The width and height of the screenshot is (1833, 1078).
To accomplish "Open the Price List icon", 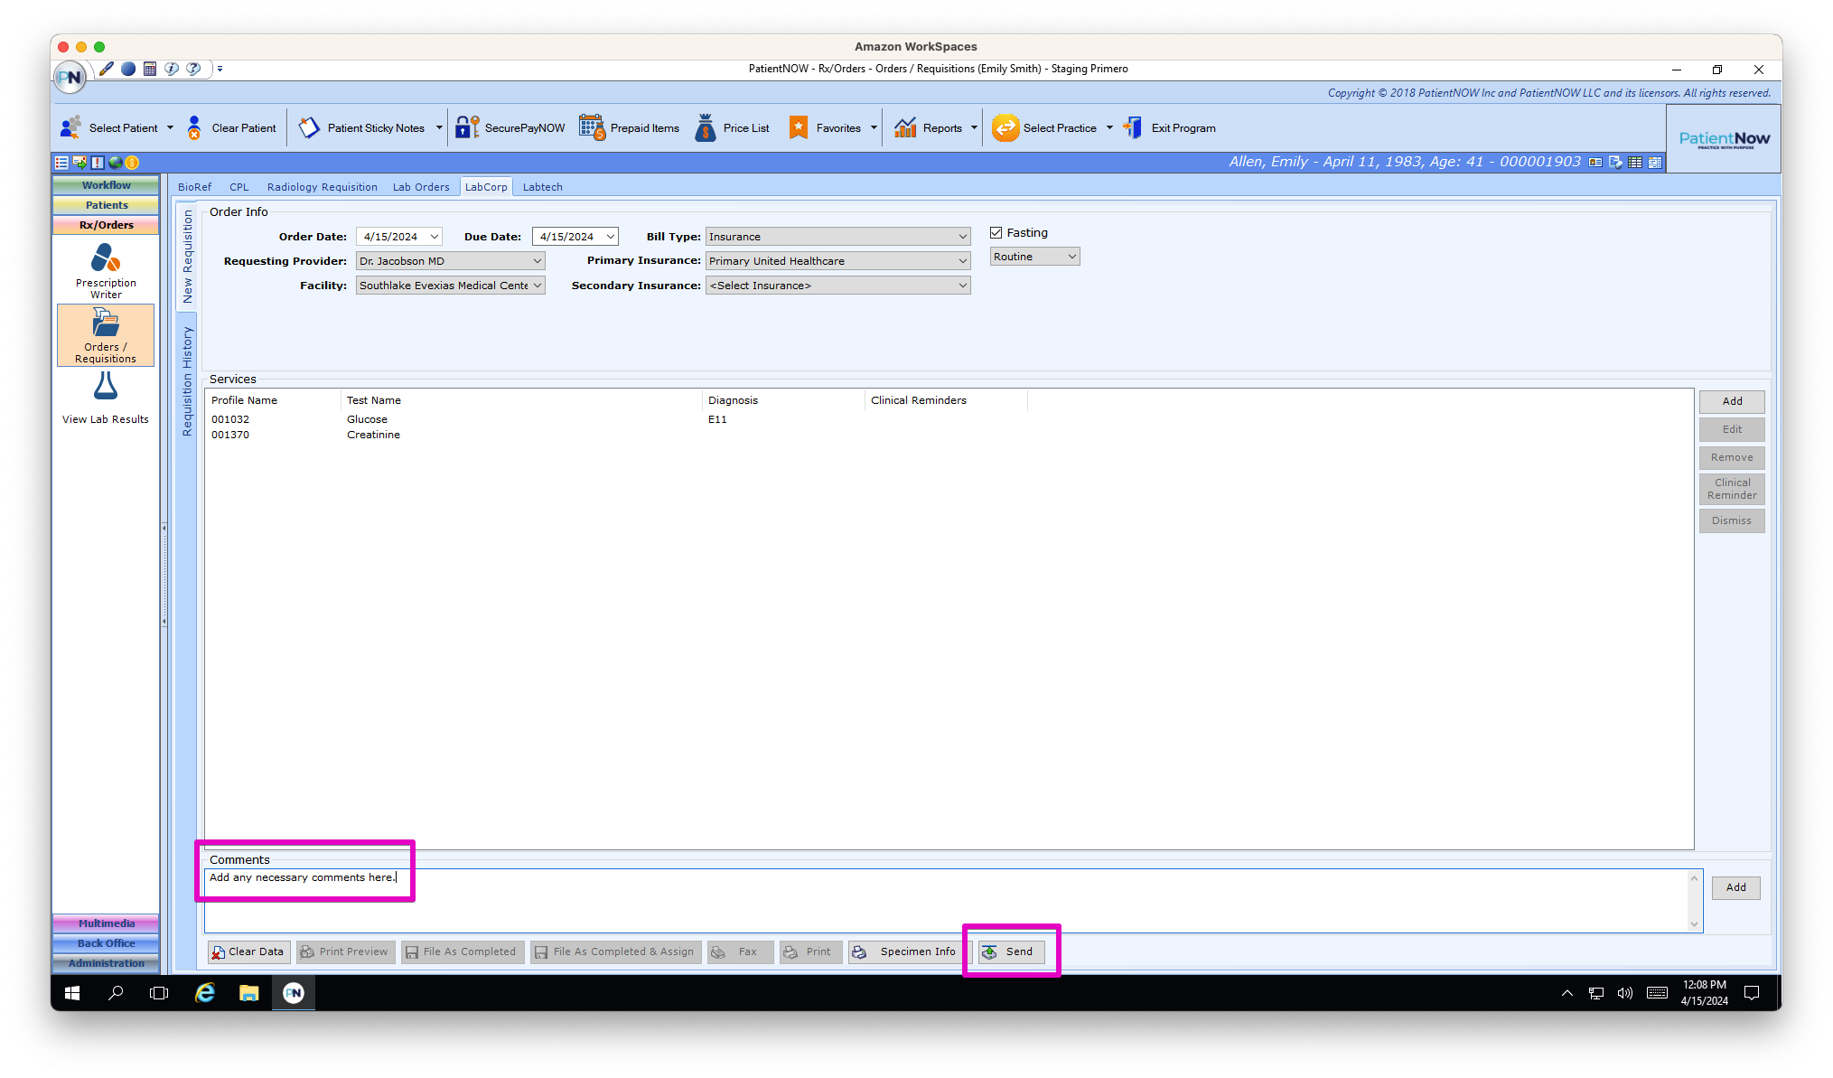I will (706, 127).
